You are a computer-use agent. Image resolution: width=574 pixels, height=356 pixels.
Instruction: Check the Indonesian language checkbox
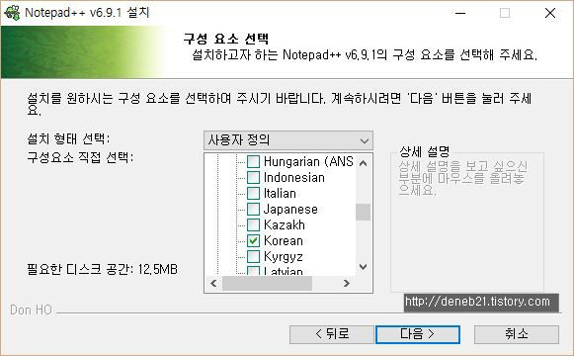(x=253, y=178)
